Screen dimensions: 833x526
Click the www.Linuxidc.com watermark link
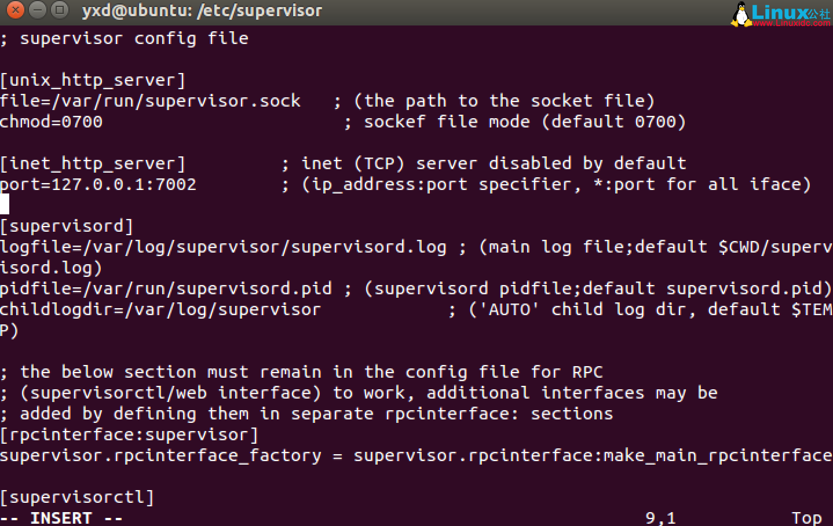pos(791,23)
